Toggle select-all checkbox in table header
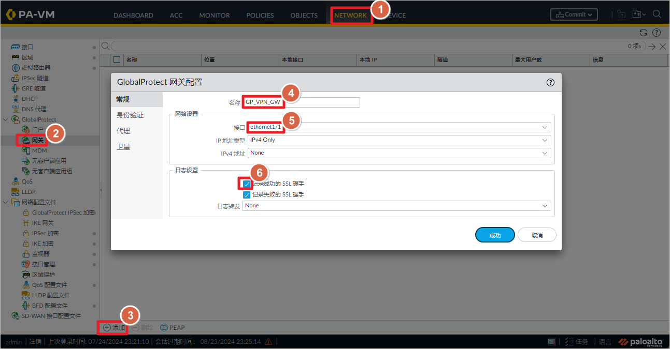 point(117,59)
